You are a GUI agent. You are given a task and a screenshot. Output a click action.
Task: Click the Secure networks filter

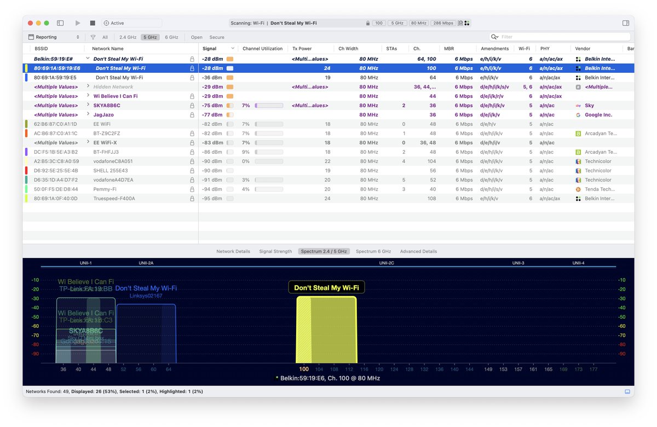coord(217,37)
